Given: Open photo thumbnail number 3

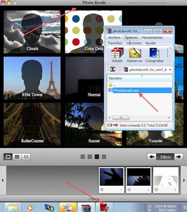Looking at the screenshot, I should (166, 177).
